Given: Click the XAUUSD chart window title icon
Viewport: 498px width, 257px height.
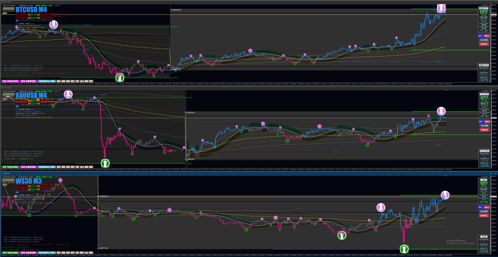Looking at the screenshot, I should pos(2,88).
